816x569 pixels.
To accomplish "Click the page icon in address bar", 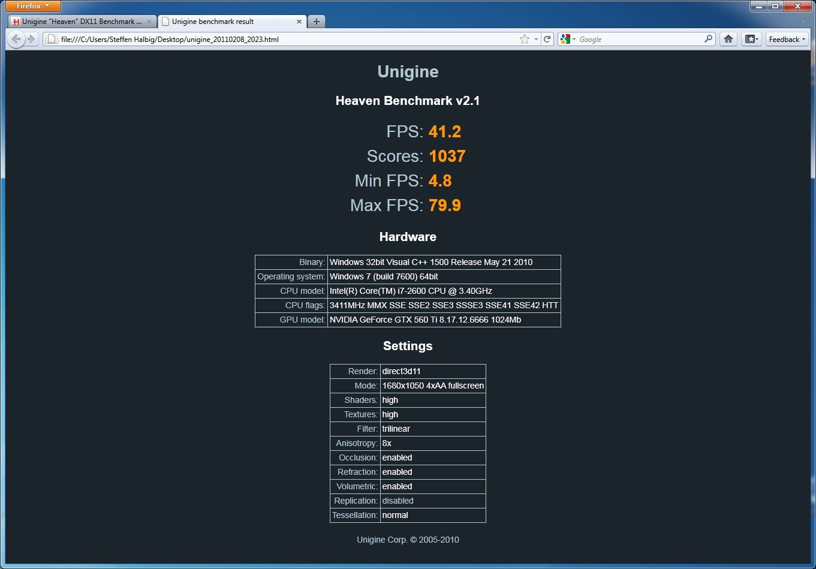I will point(52,39).
